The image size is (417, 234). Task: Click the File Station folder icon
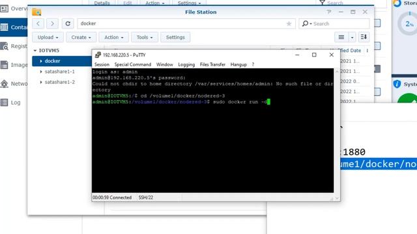pos(36,12)
